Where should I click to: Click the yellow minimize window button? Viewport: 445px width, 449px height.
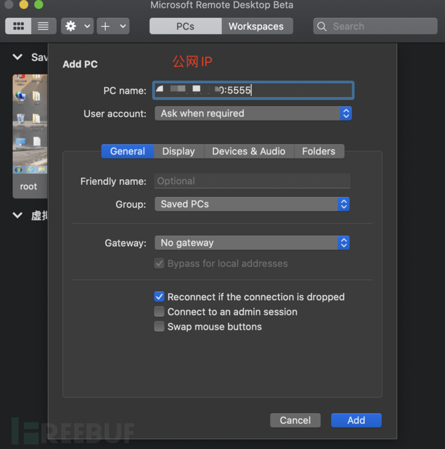24,5
